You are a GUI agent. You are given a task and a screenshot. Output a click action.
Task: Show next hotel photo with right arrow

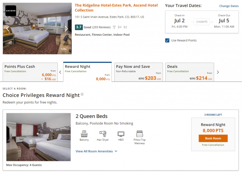pyautogui.click(x=66, y=29)
